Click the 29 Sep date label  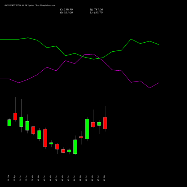click(x=14, y=178)
